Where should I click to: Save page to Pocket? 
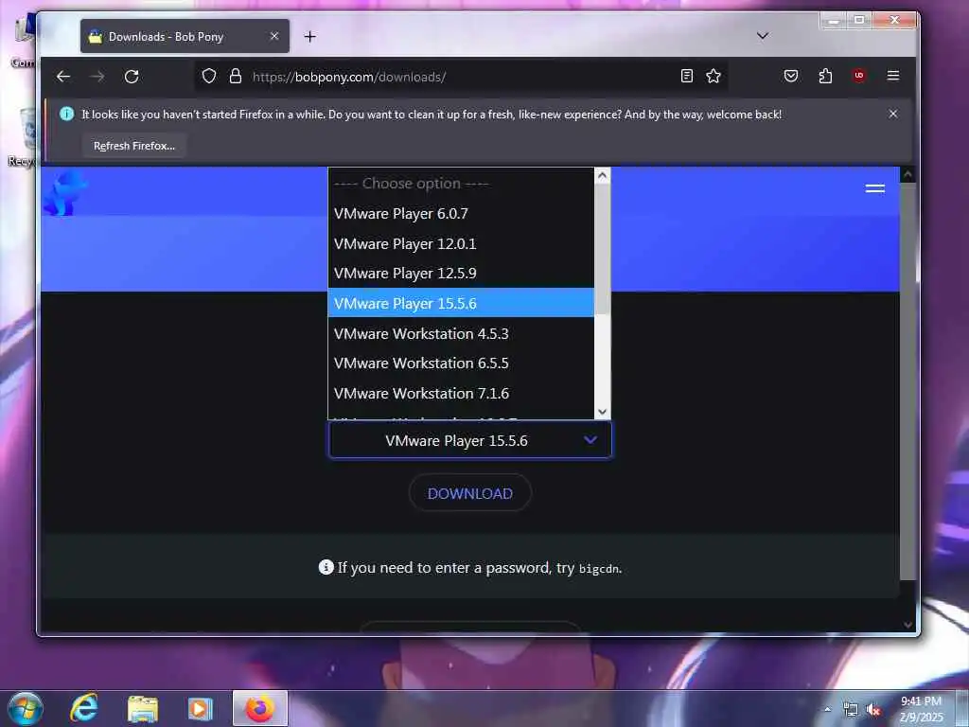791,76
